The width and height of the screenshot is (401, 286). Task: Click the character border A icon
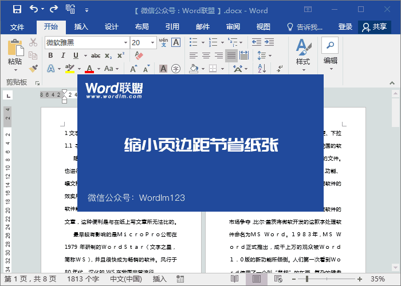176,42
